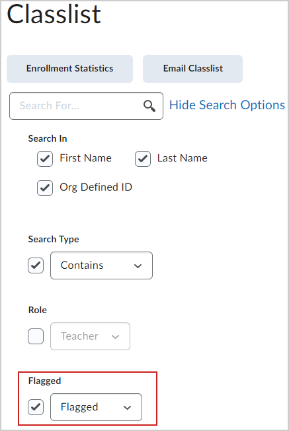Open the Flagged status dropdown

[96, 407]
